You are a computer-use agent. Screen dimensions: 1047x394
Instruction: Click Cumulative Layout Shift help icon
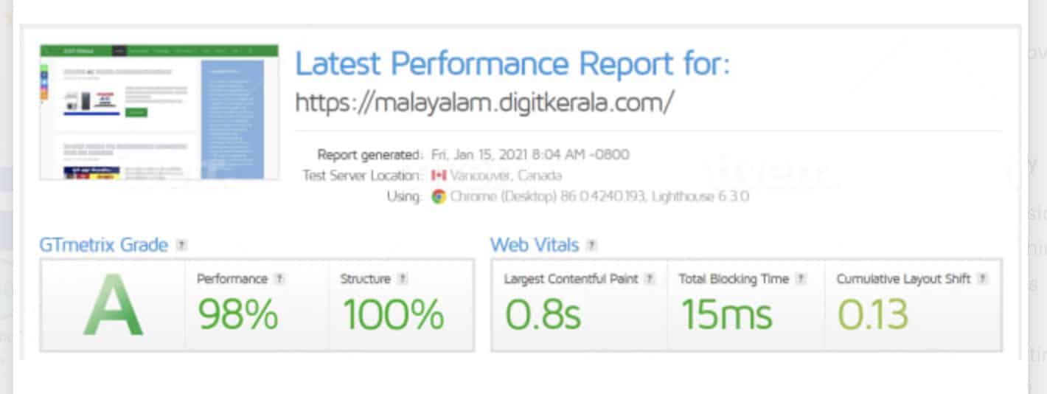click(982, 279)
